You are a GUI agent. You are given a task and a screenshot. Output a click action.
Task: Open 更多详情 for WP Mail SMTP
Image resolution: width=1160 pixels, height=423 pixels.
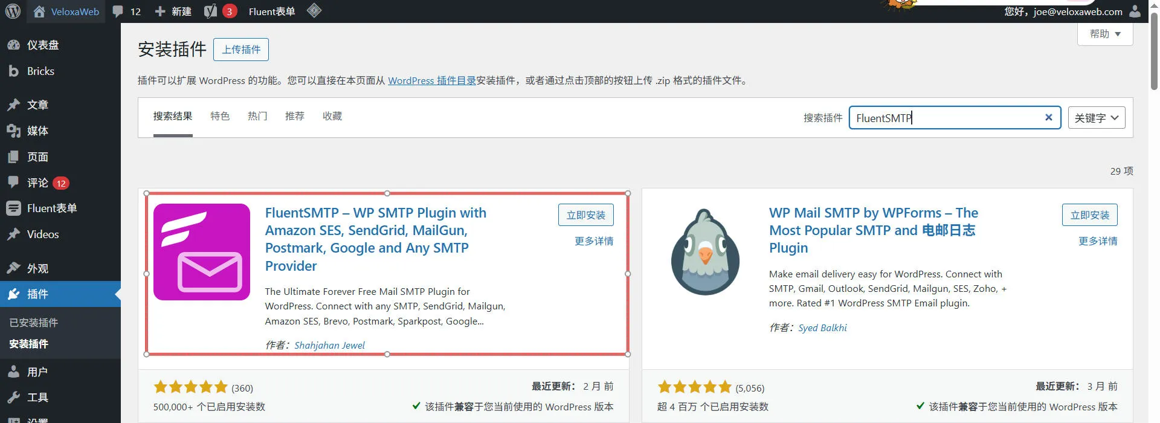coord(1098,241)
